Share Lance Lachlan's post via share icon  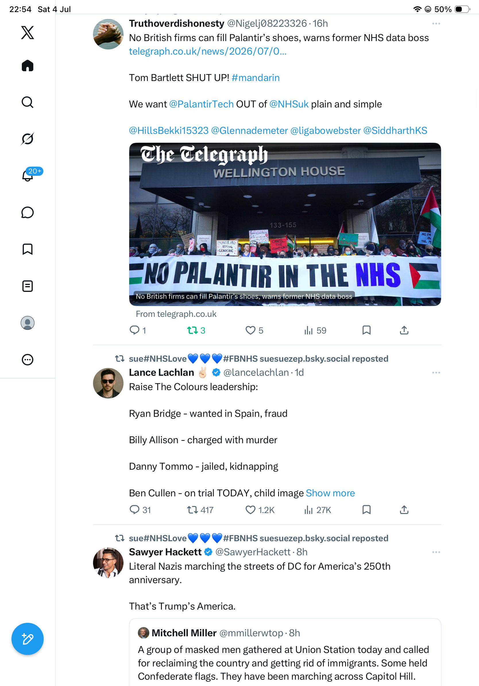(404, 509)
